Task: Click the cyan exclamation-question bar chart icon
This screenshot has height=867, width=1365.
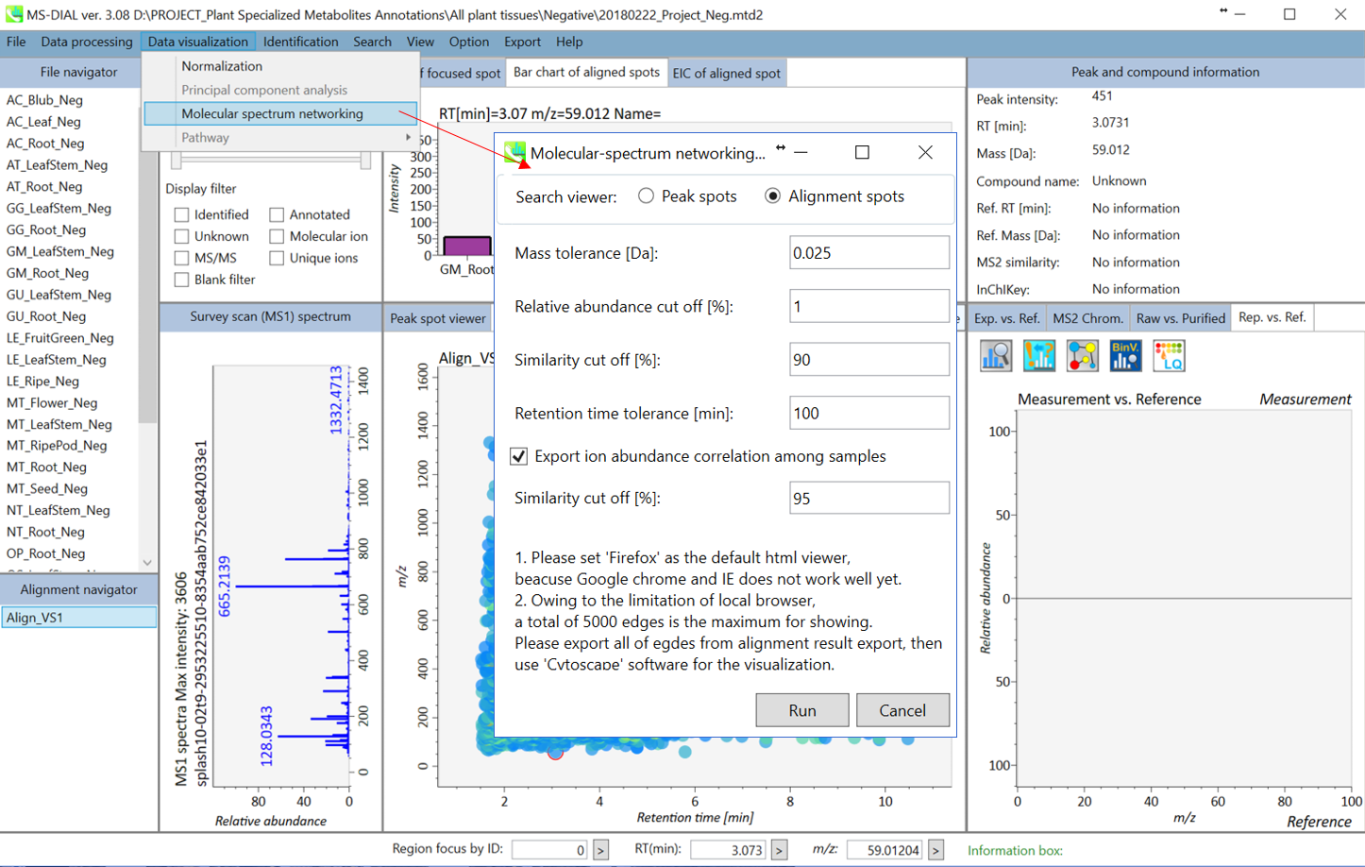Action: (x=1039, y=356)
